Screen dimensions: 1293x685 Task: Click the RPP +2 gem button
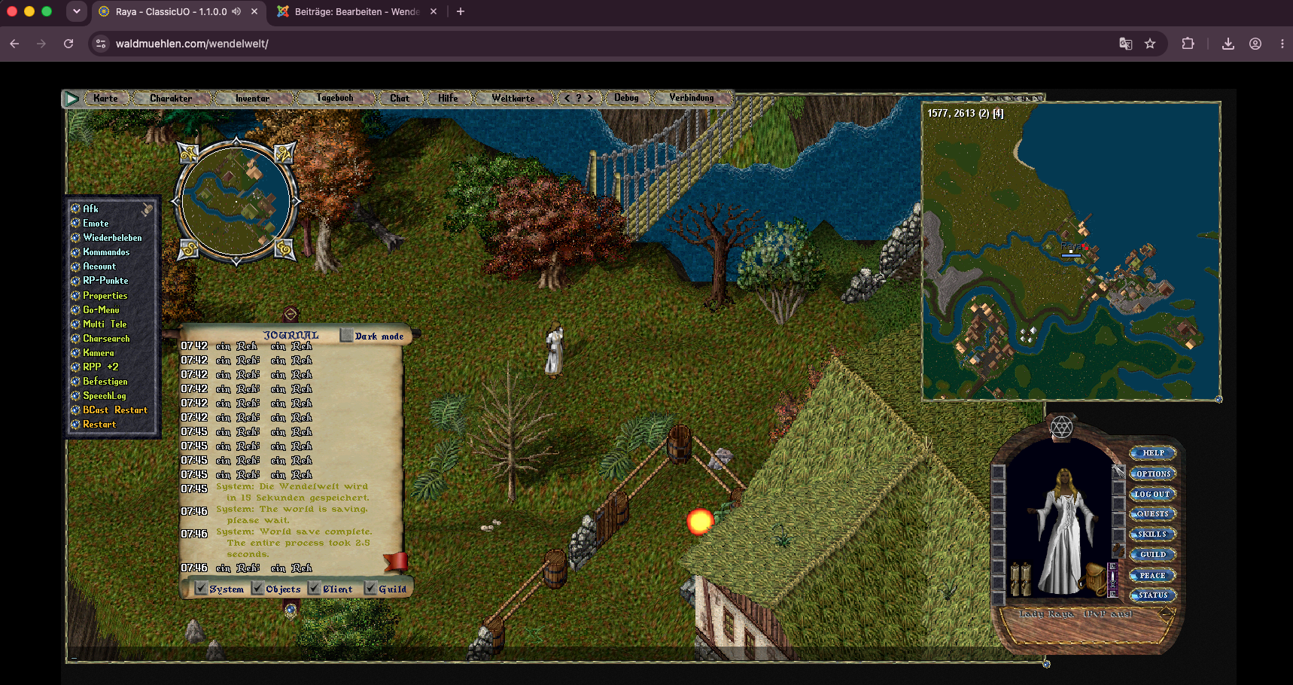75,367
